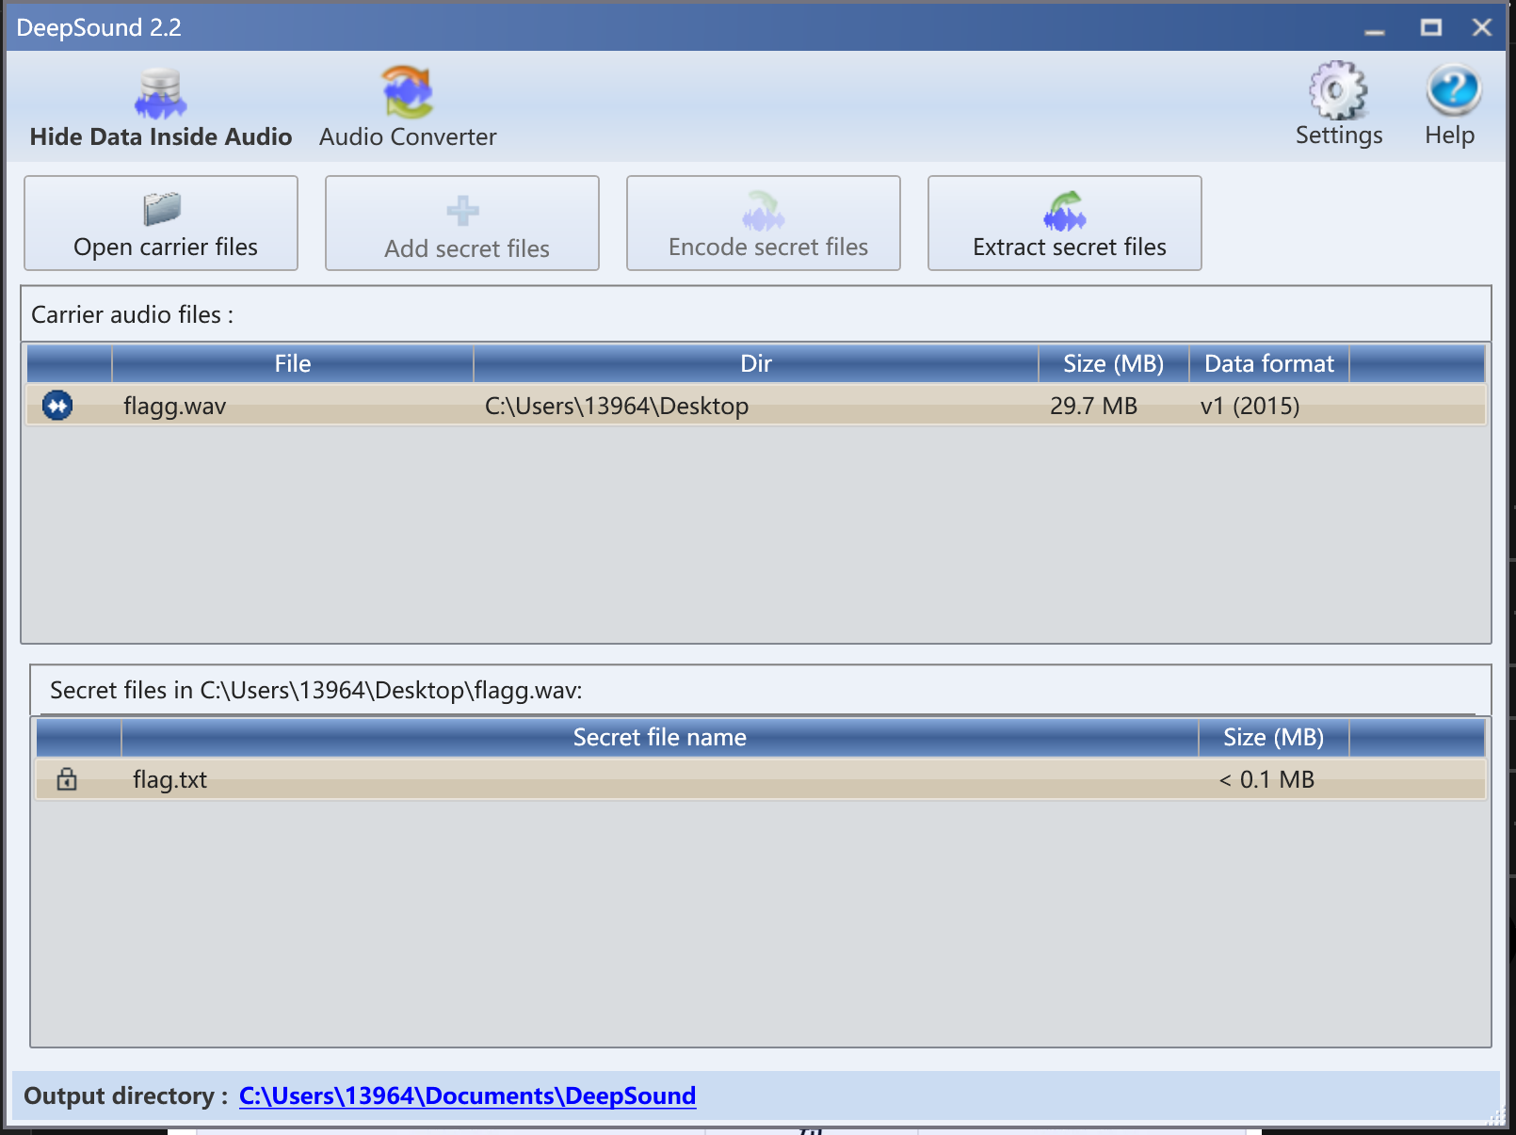The image size is (1516, 1135).
Task: Click the Add secret files button
Action: pyautogui.click(x=462, y=223)
